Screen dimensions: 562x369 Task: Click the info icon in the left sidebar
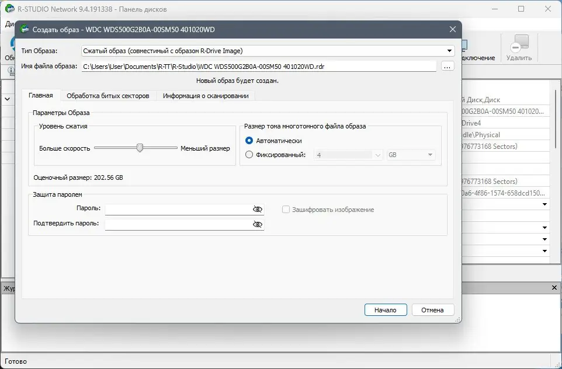click(12, 70)
